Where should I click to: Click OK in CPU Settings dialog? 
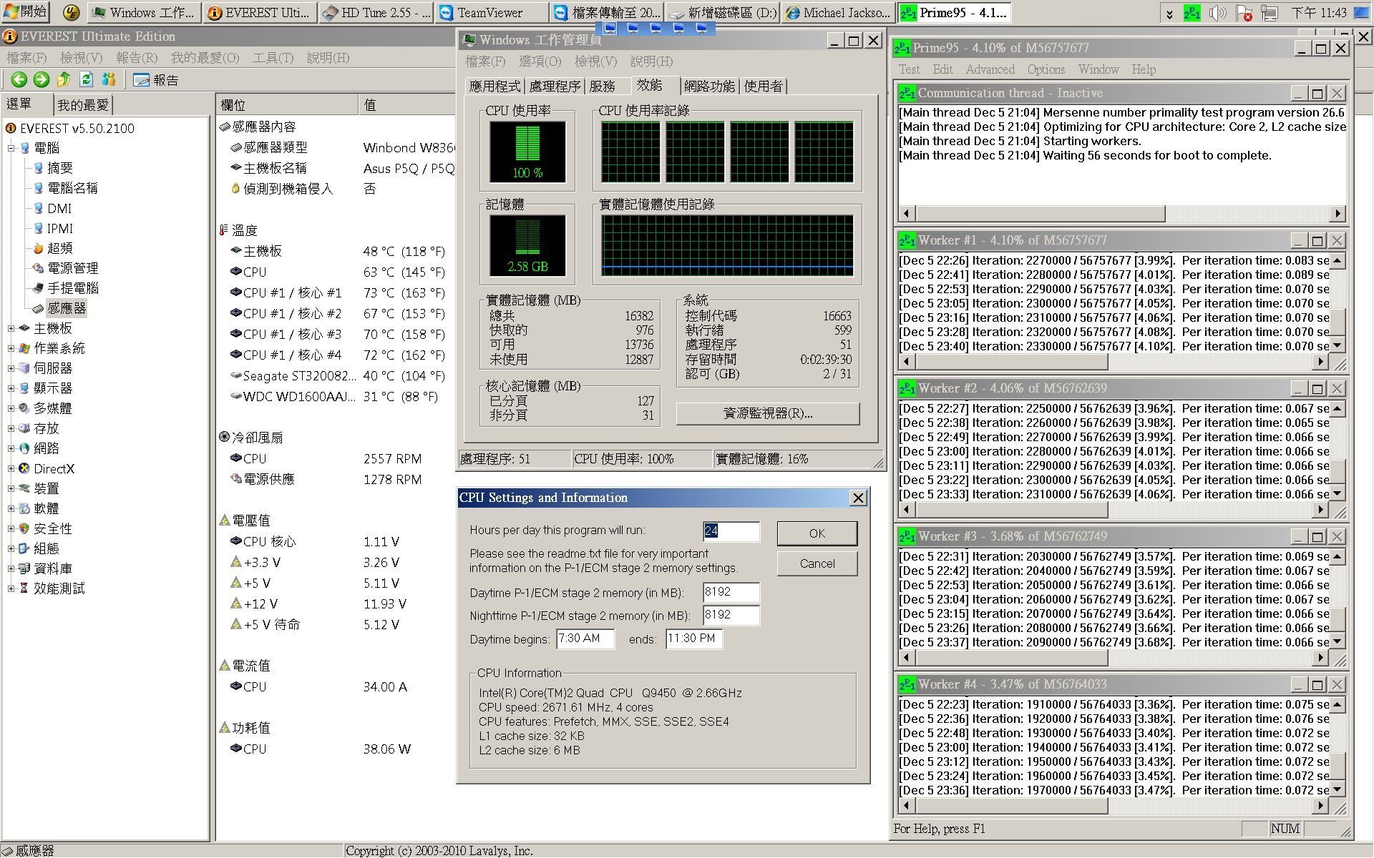[x=817, y=533]
